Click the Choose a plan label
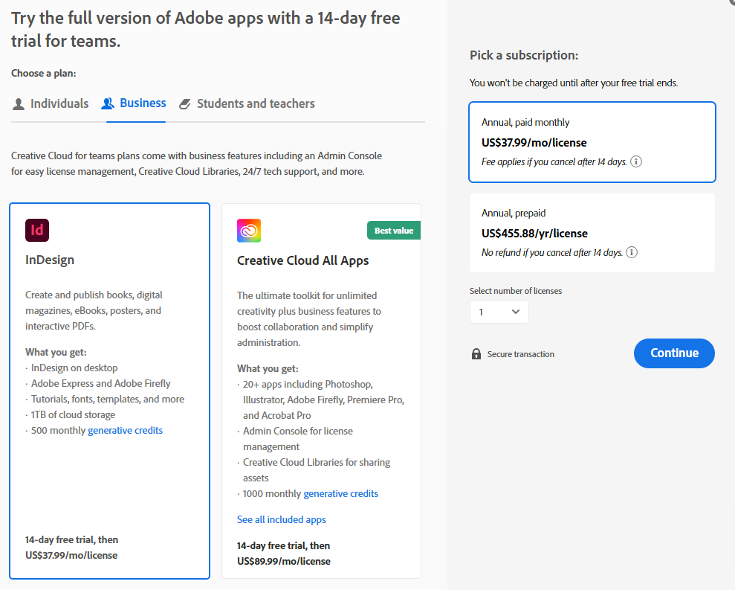This screenshot has width=735, height=590. point(44,73)
